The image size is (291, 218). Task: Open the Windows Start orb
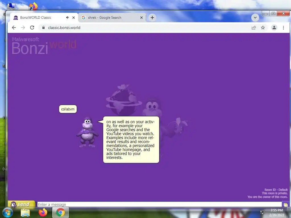[x=8, y=212]
